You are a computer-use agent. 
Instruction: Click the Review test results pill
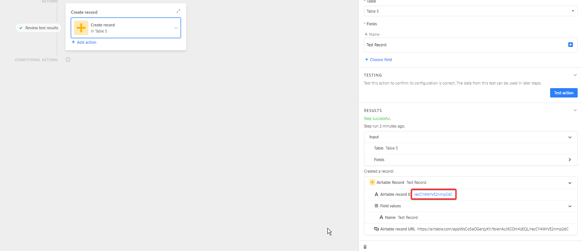pyautogui.click(x=38, y=28)
